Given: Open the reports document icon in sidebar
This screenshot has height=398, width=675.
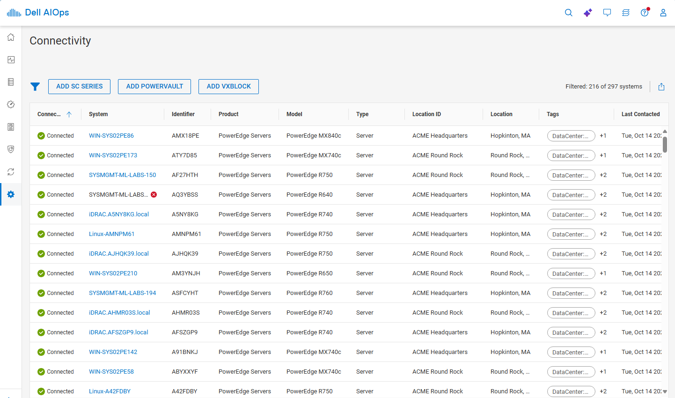Looking at the screenshot, I should [x=10, y=127].
